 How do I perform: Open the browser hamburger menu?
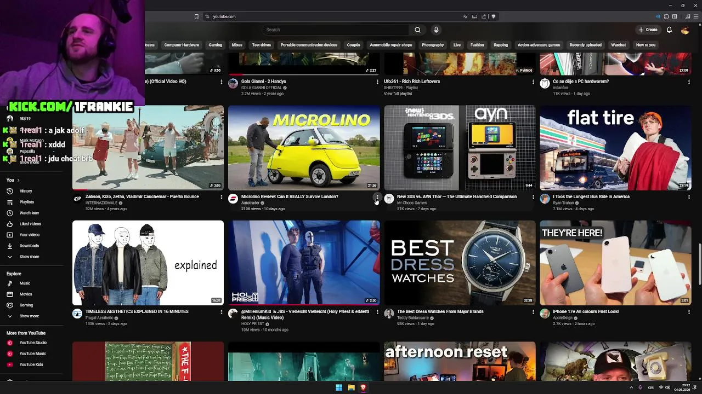[696, 16]
